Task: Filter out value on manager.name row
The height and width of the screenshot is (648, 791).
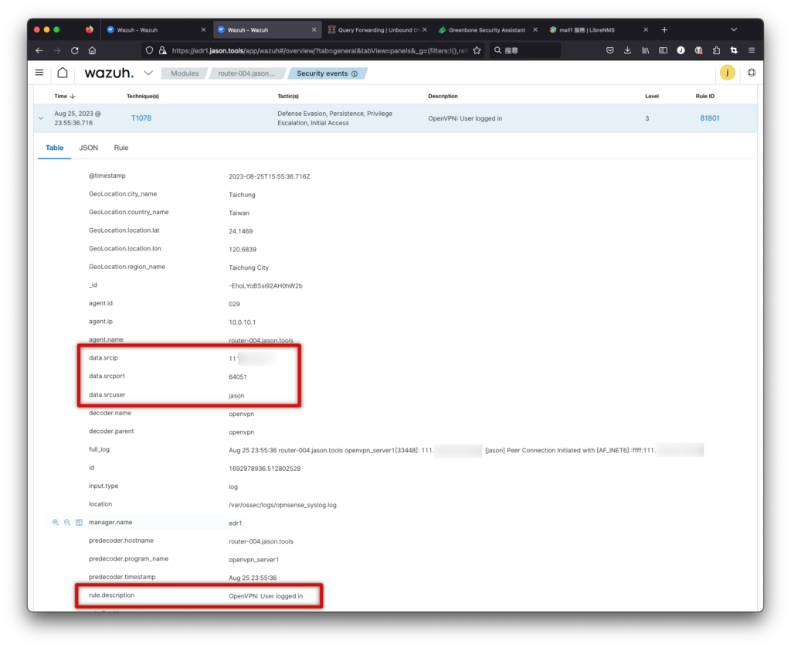Action: [67, 522]
